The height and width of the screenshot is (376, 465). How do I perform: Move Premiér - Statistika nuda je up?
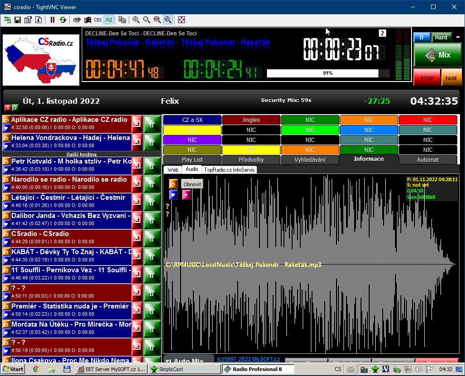coord(151,310)
